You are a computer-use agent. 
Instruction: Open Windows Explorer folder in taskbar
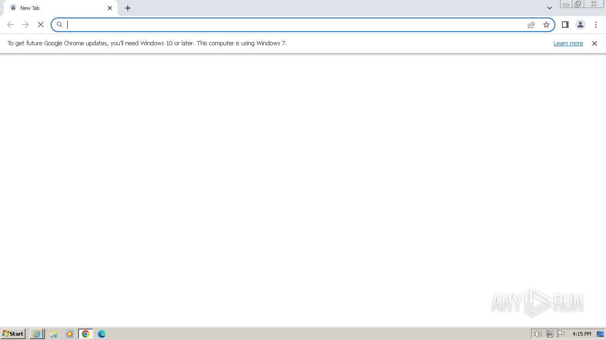click(53, 334)
